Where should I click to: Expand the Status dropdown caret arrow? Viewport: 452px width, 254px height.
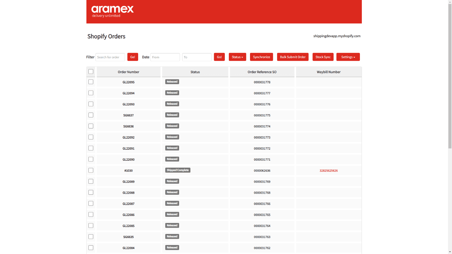click(243, 57)
